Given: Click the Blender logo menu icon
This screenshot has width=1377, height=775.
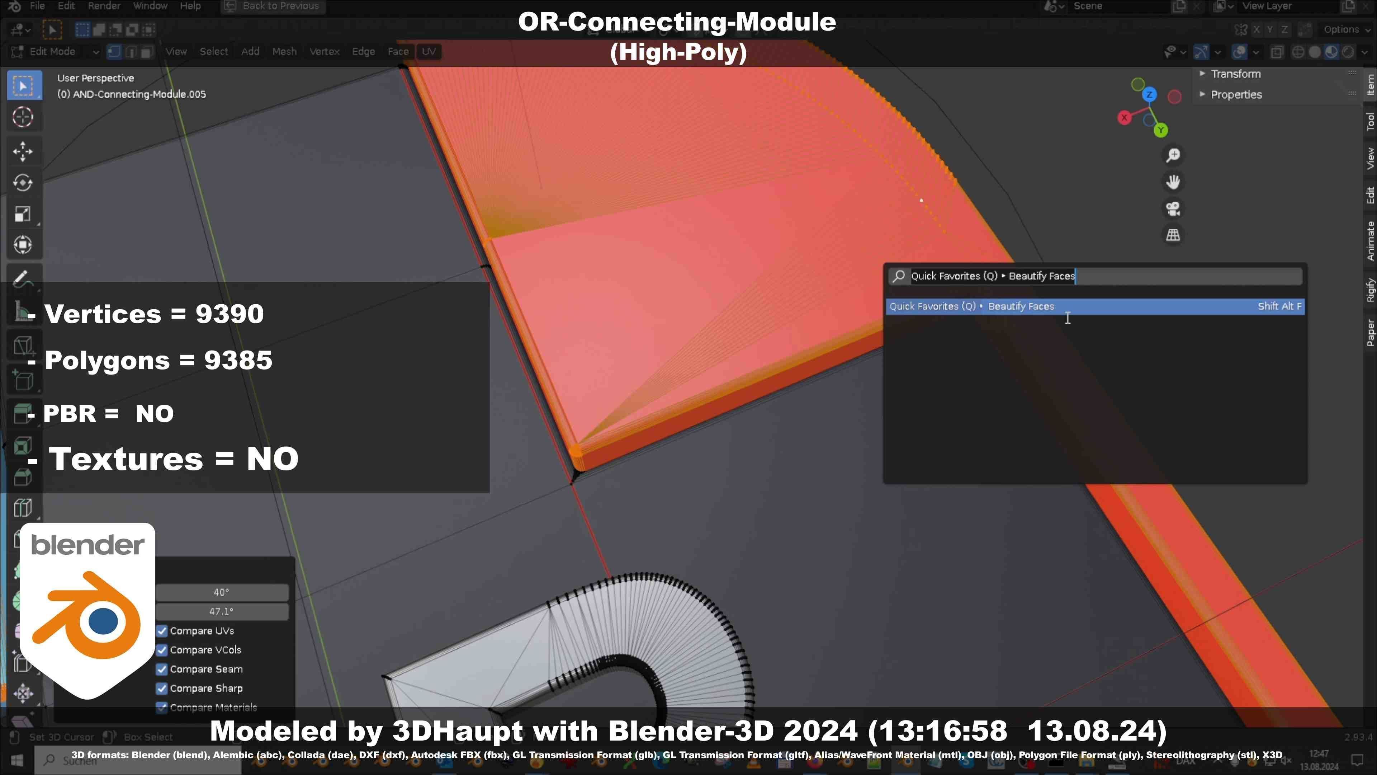Looking at the screenshot, I should [14, 6].
